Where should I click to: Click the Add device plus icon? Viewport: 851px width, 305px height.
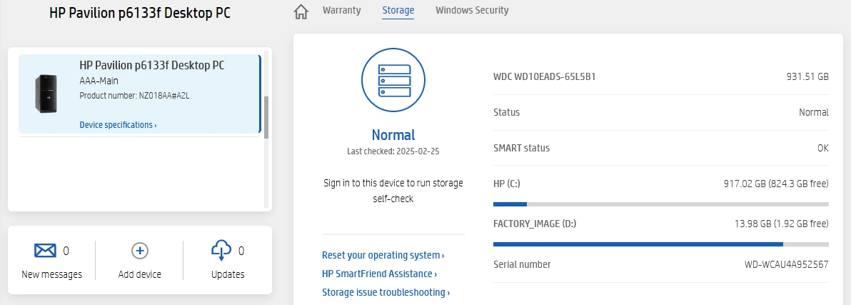(x=140, y=251)
